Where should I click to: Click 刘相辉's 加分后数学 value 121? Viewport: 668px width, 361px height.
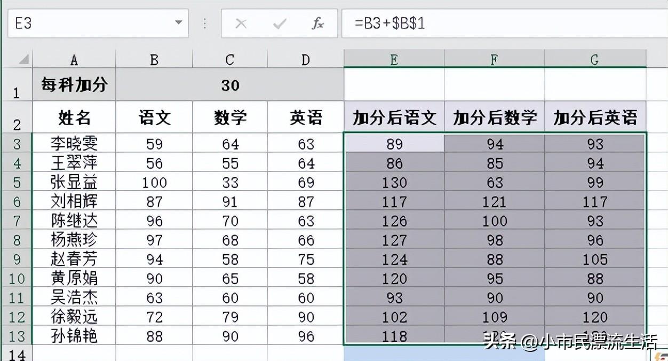coord(495,201)
